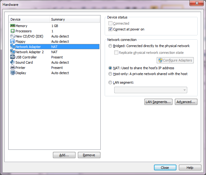This screenshot has width=206, height=175.
Task: Select the Memory row label
Action: [21, 26]
